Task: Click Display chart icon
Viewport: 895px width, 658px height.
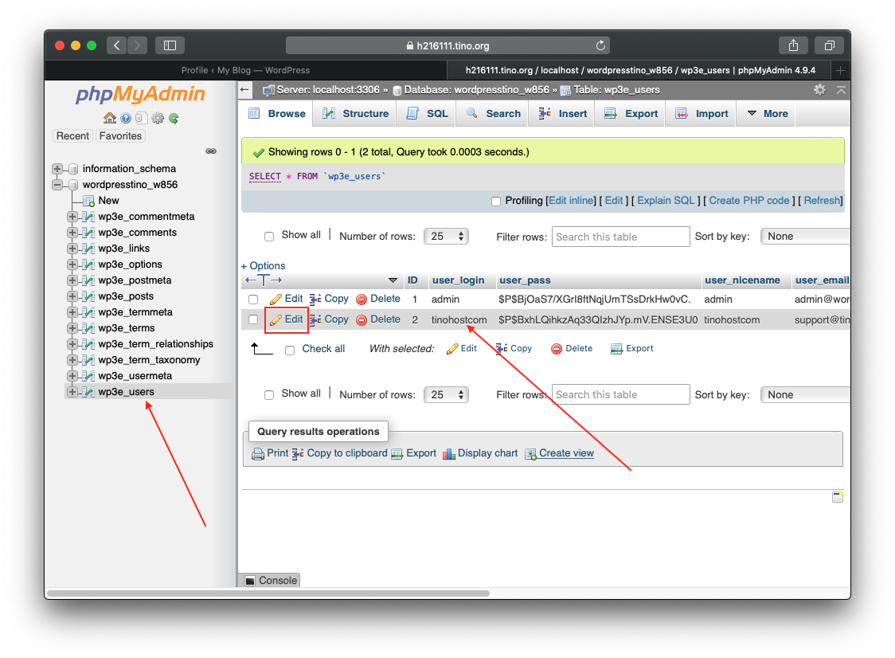Action: [449, 453]
